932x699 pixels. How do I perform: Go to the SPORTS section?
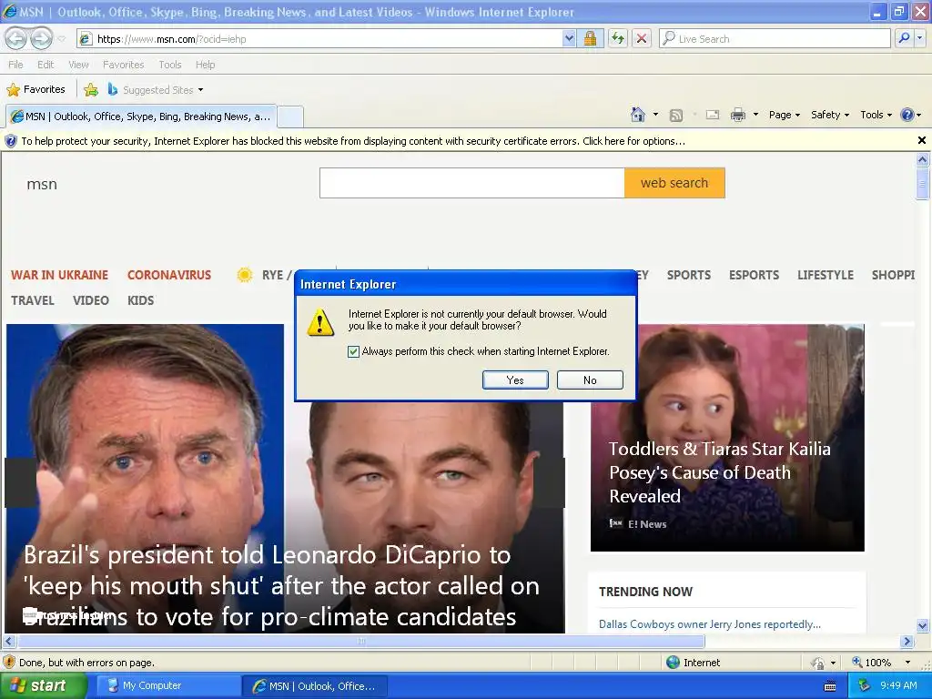[x=689, y=275]
